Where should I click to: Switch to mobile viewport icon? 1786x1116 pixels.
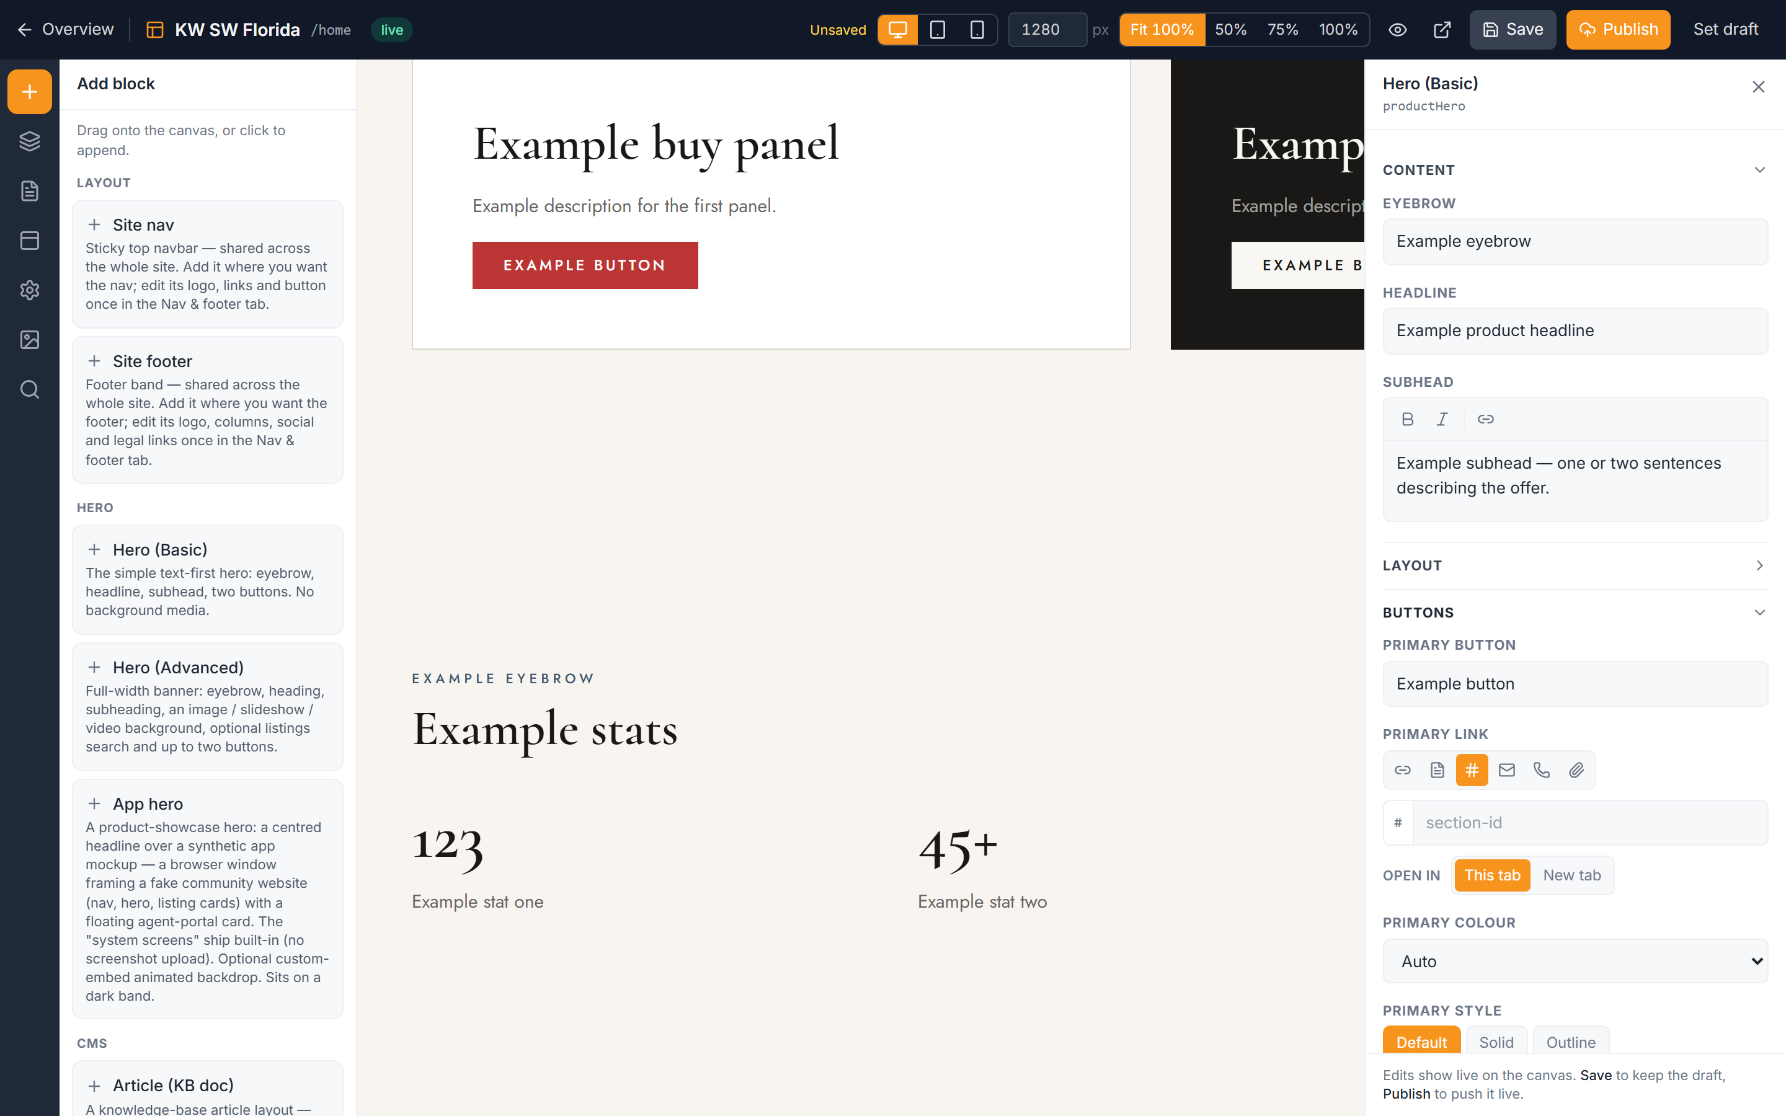977,30
